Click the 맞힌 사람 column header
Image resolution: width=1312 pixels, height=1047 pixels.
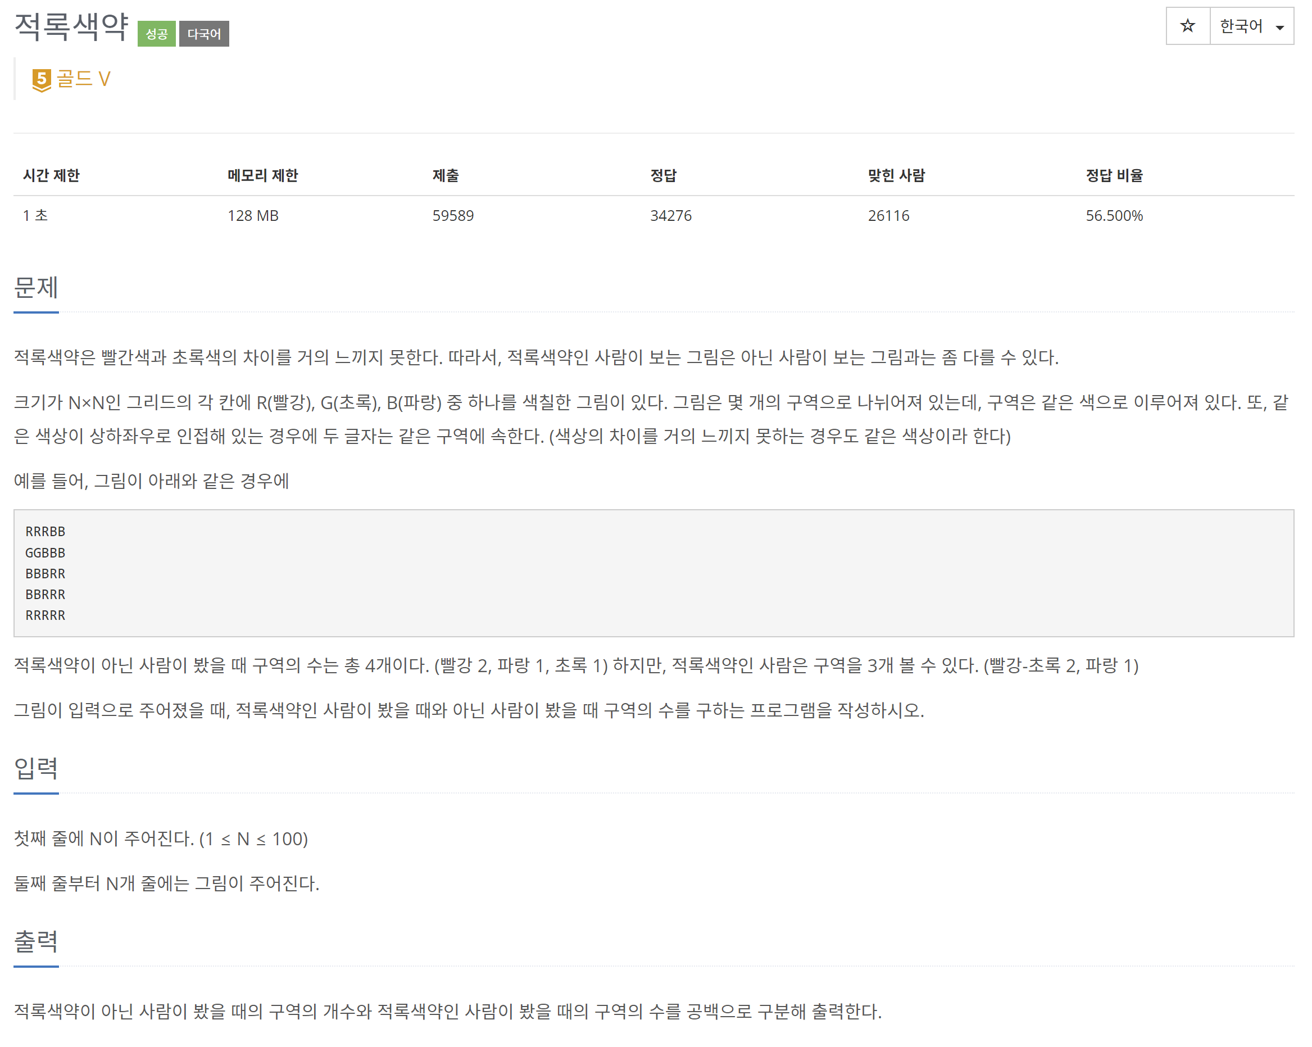[896, 175]
